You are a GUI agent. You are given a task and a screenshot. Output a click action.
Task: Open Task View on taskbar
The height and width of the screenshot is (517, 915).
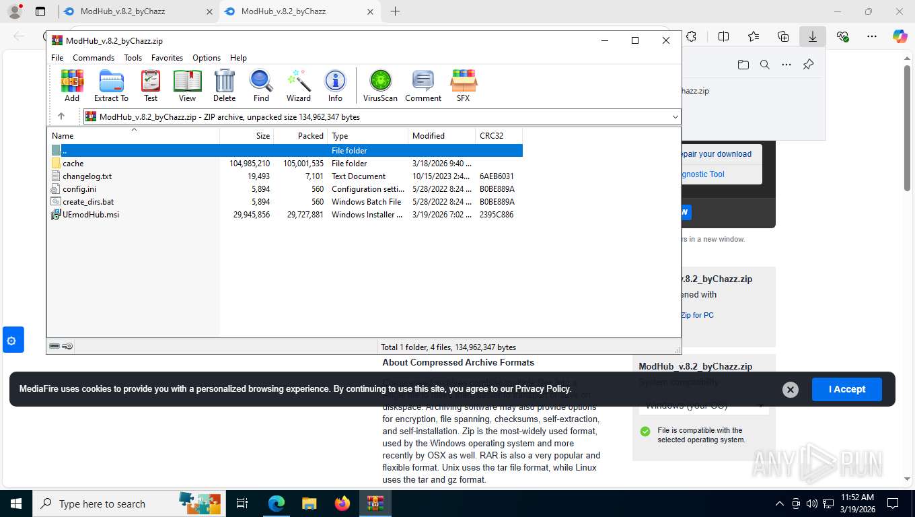click(242, 504)
